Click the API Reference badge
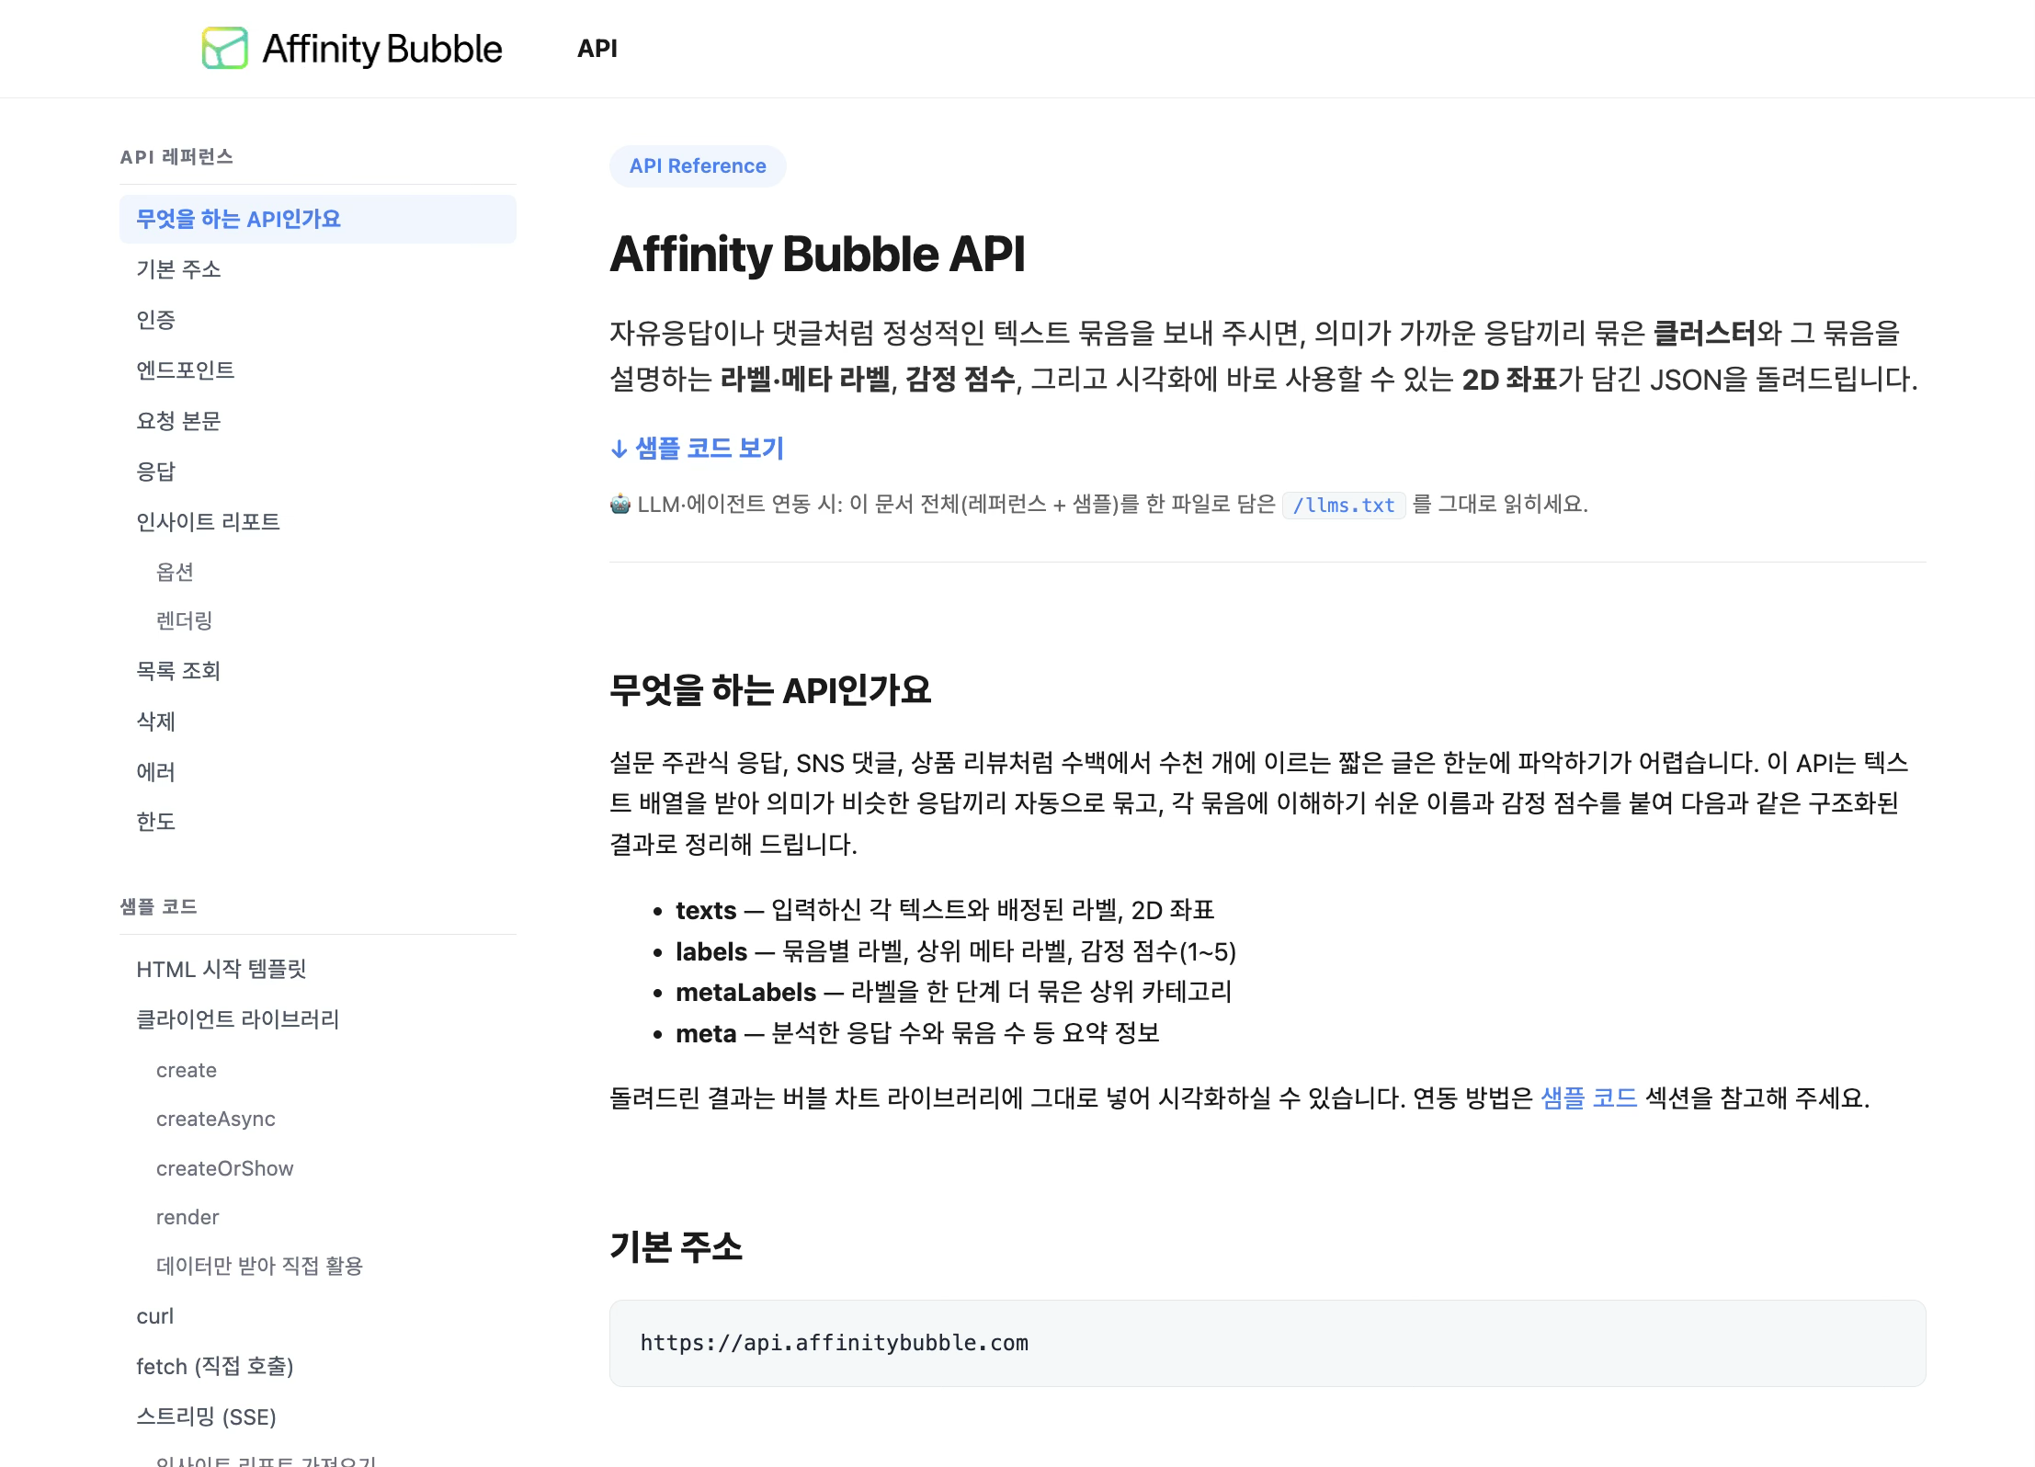 click(x=698, y=166)
